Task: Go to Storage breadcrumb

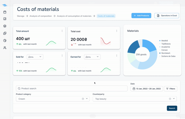Action: [21, 16]
